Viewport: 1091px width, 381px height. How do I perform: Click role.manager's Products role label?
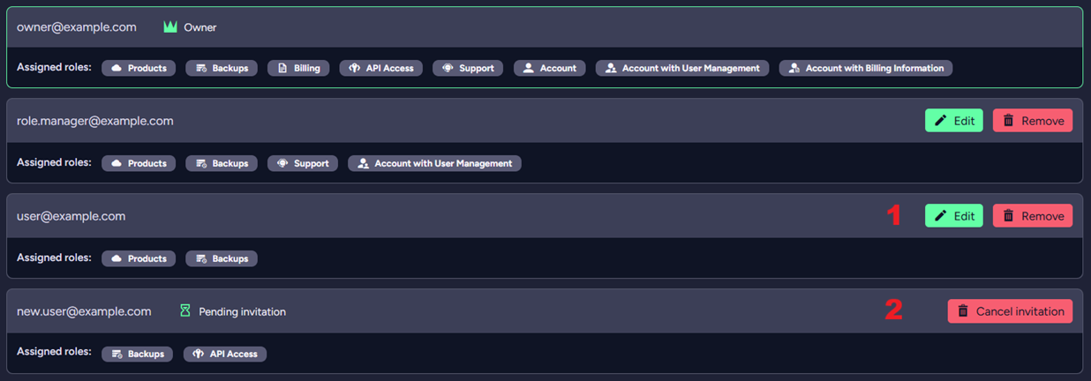(147, 163)
